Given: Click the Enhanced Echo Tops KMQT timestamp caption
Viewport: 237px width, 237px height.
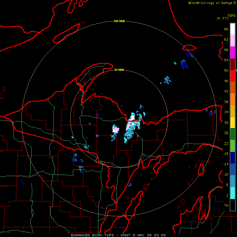Looking at the screenshot, I should 118,235.
